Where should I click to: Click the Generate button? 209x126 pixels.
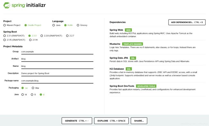77,121
